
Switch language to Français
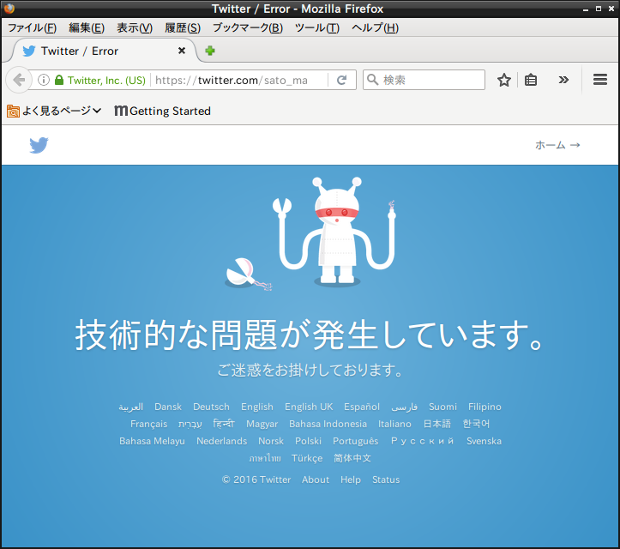[149, 424]
